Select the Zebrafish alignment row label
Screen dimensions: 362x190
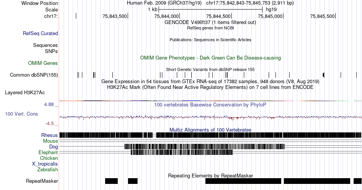48,169
